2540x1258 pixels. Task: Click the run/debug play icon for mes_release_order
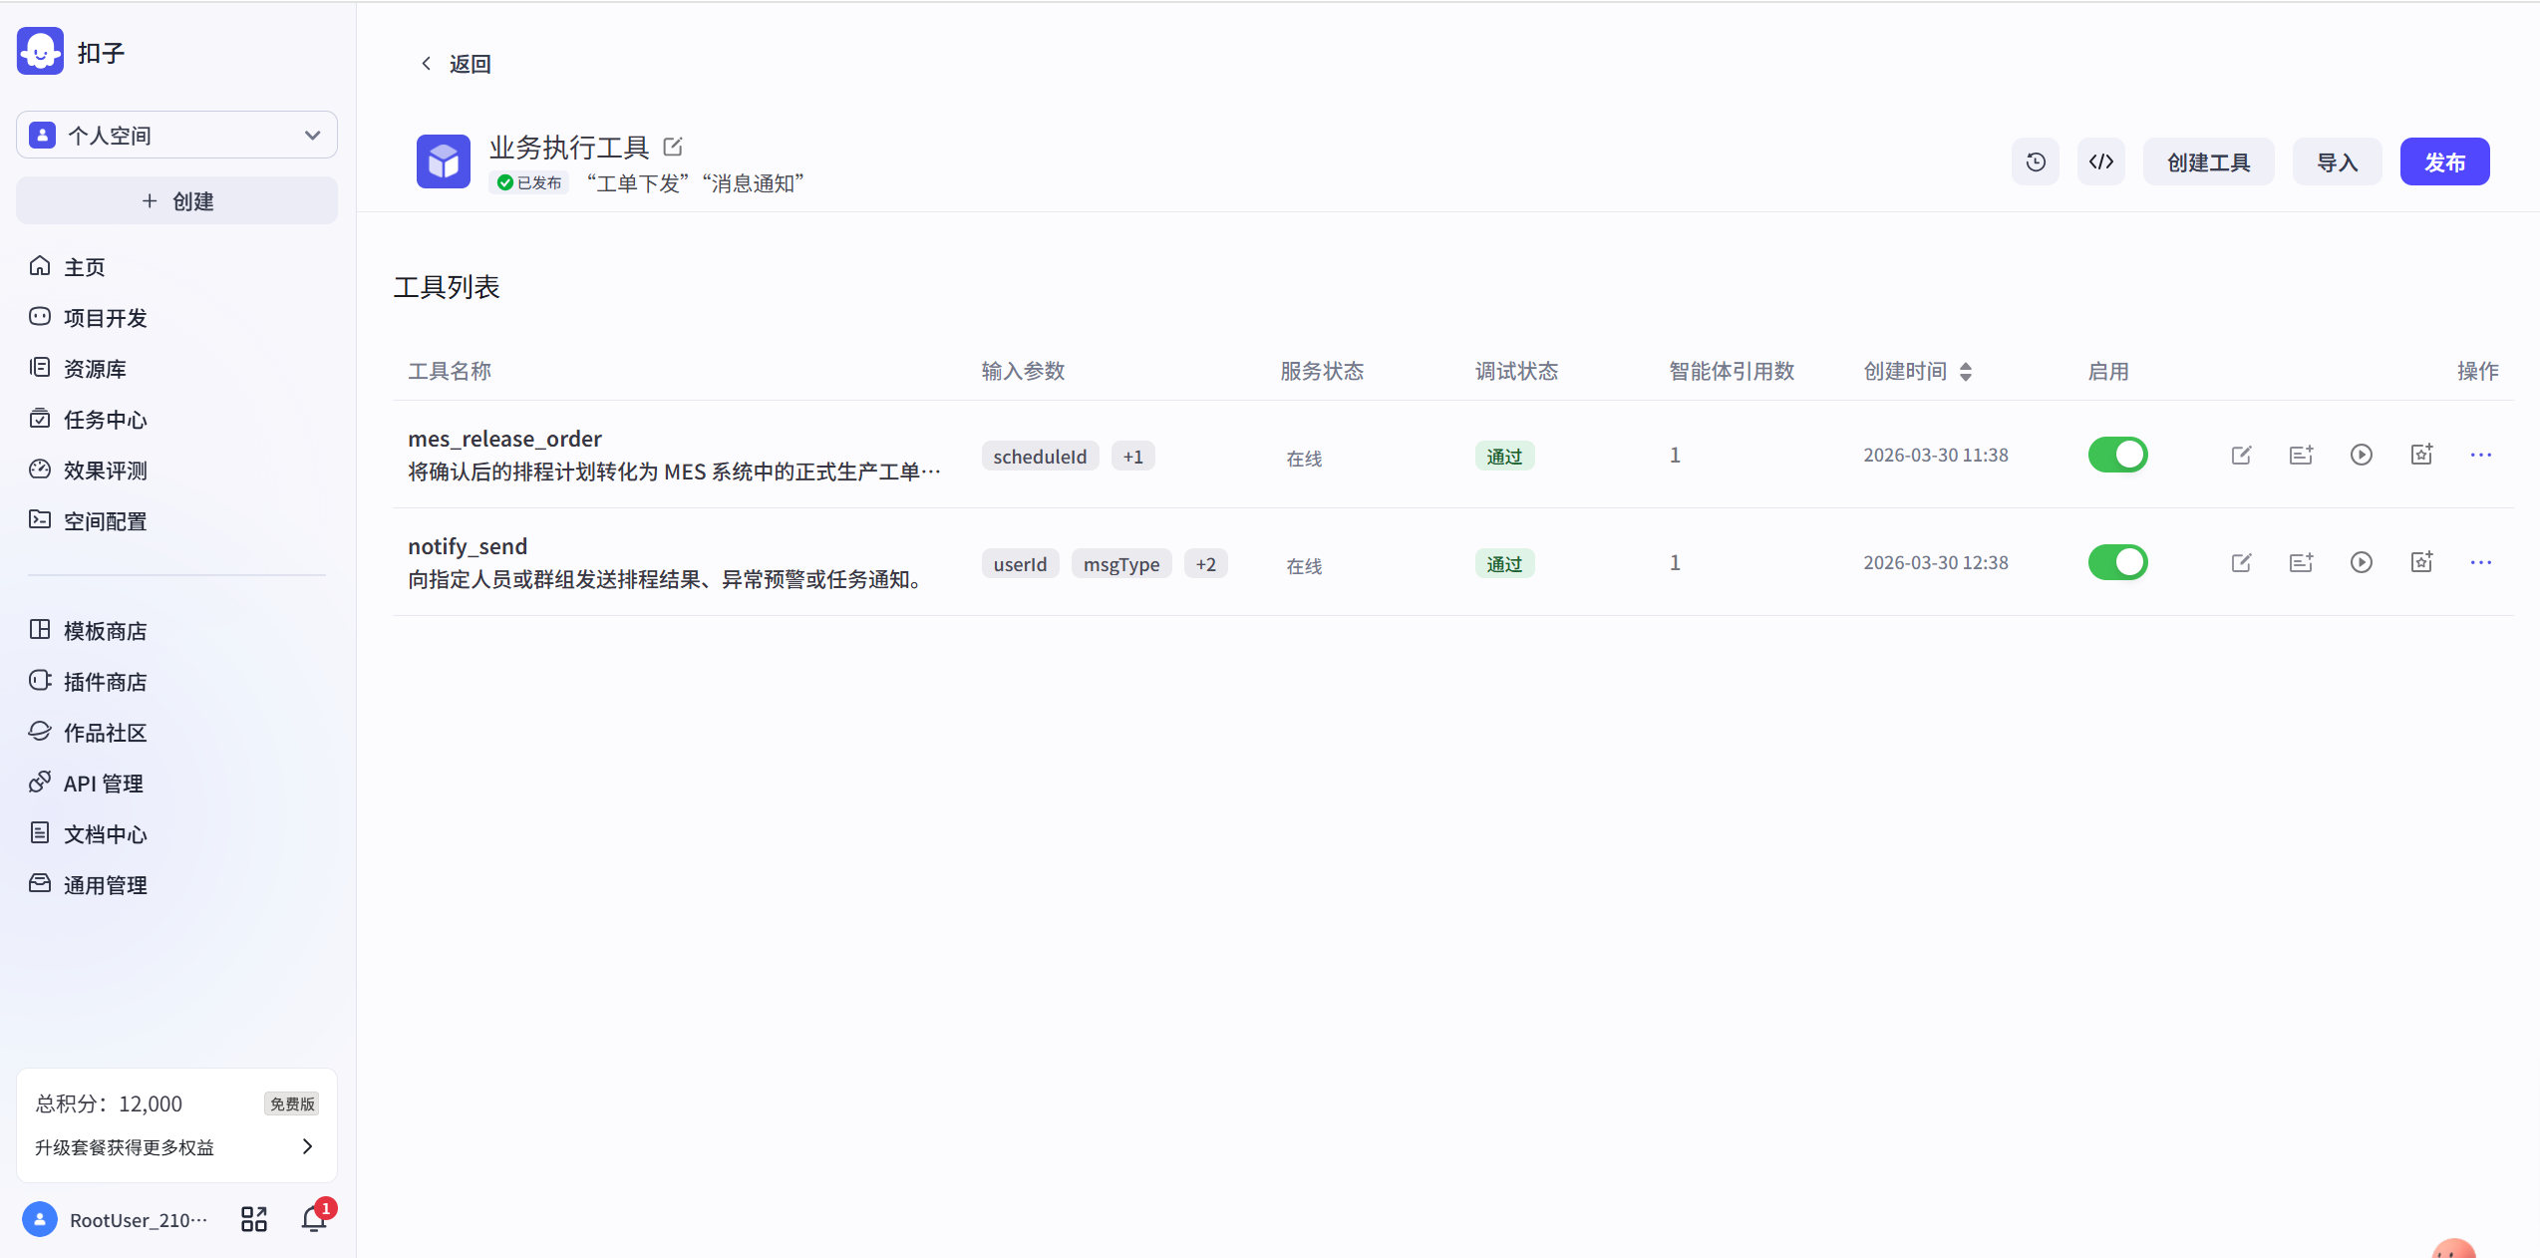pos(2361,455)
